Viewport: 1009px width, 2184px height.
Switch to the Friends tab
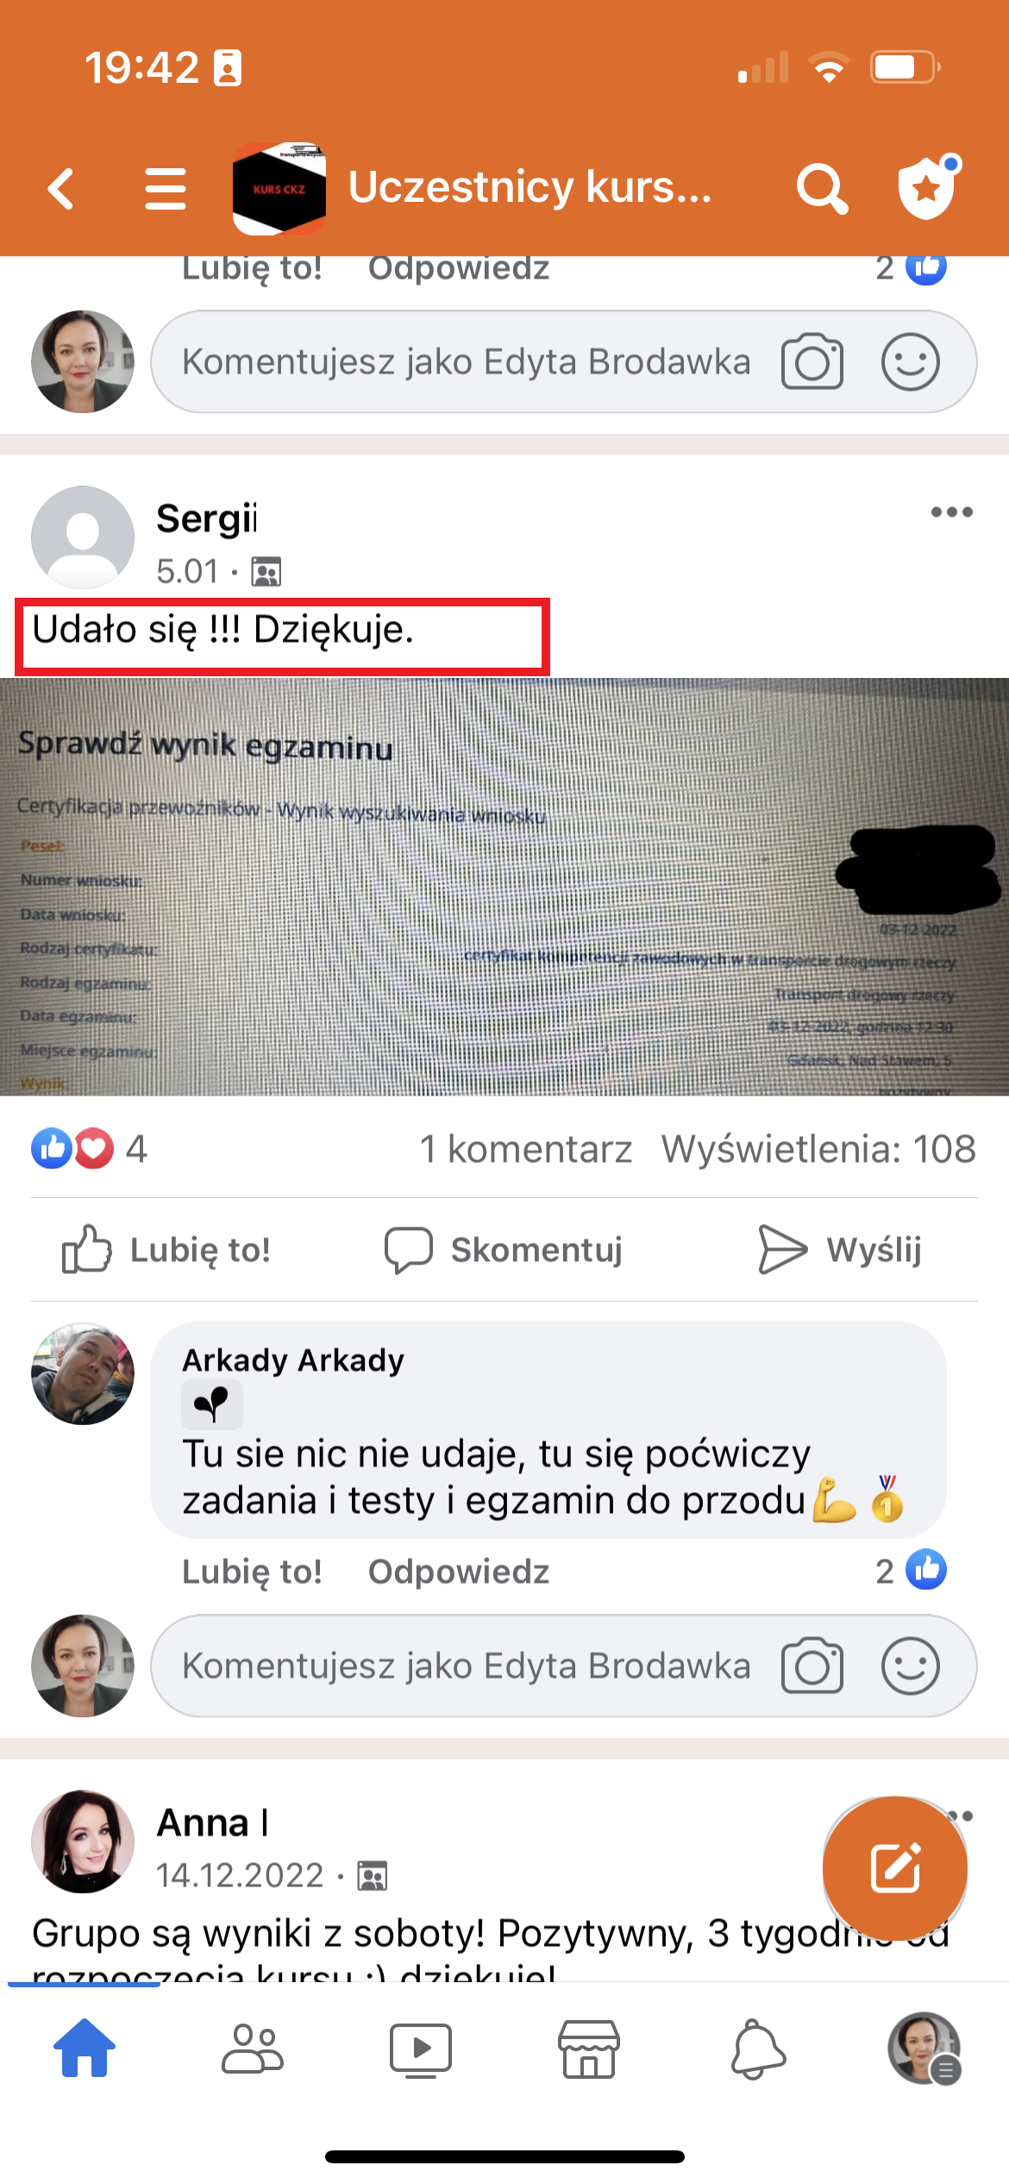coord(253,2049)
